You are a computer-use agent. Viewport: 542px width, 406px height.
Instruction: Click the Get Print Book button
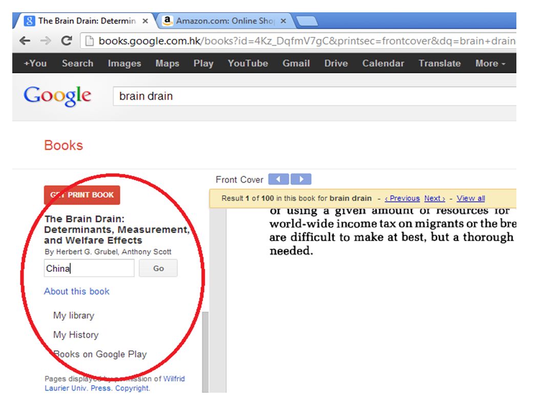[x=82, y=195]
